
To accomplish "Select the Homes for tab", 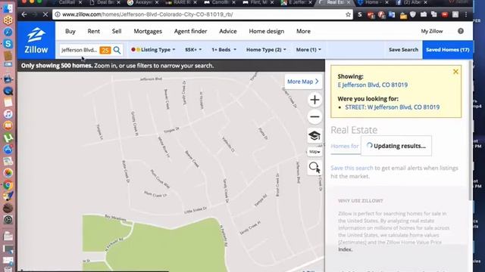I will (x=345, y=146).
